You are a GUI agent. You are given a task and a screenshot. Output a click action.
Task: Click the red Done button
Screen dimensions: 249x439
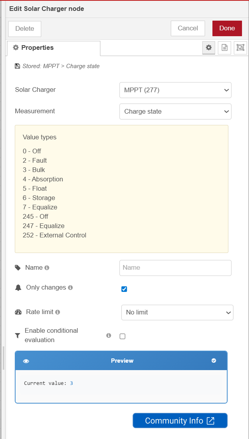point(227,28)
